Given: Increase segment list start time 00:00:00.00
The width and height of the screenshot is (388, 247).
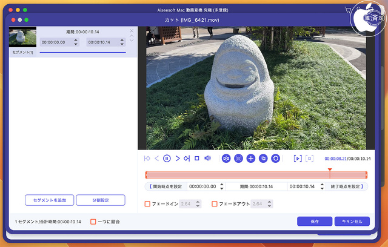Looking at the screenshot, I should click(76, 40).
